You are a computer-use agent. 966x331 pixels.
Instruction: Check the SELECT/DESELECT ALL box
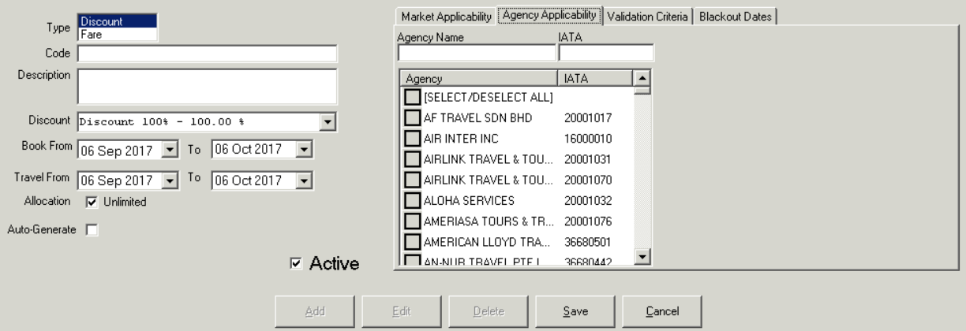pyautogui.click(x=413, y=98)
